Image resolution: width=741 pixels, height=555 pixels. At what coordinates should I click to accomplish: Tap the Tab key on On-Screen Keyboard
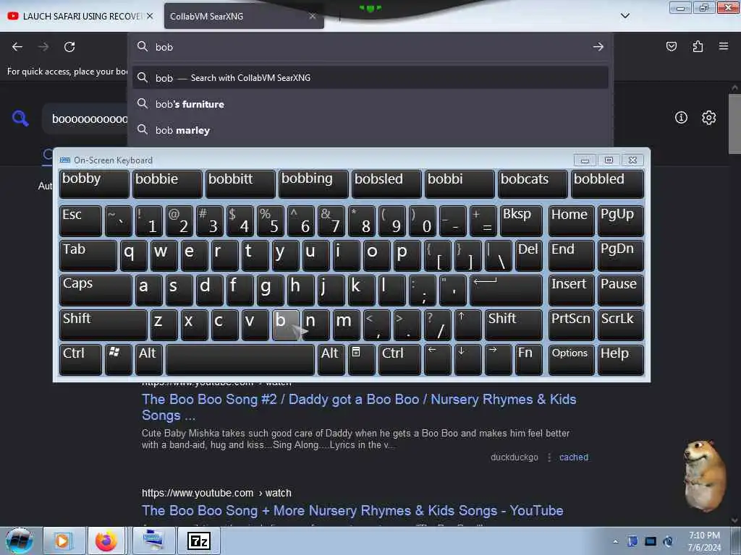[88, 255]
